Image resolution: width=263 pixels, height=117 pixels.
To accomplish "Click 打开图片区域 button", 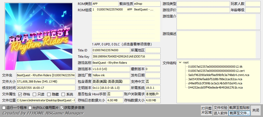I will (x=206, y=110).
